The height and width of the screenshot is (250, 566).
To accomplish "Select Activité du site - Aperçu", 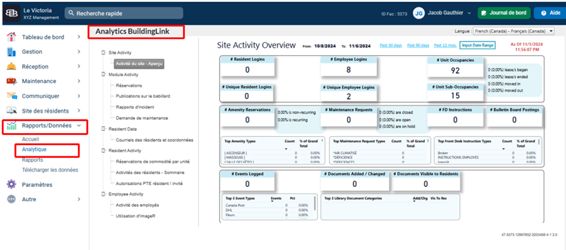I will click(139, 64).
